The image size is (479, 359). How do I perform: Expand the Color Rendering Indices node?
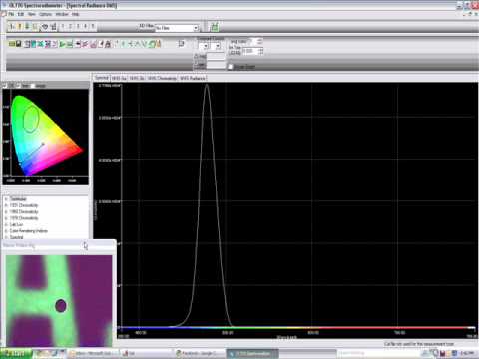coord(6,231)
